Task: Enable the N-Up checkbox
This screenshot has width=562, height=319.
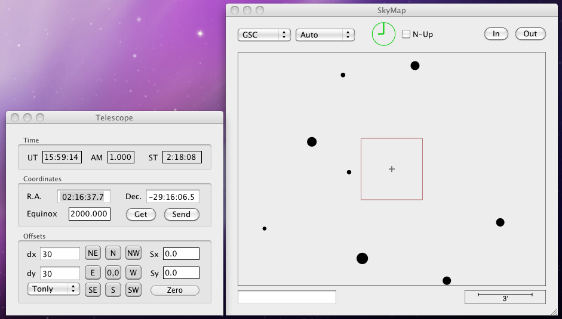Action: (x=406, y=35)
